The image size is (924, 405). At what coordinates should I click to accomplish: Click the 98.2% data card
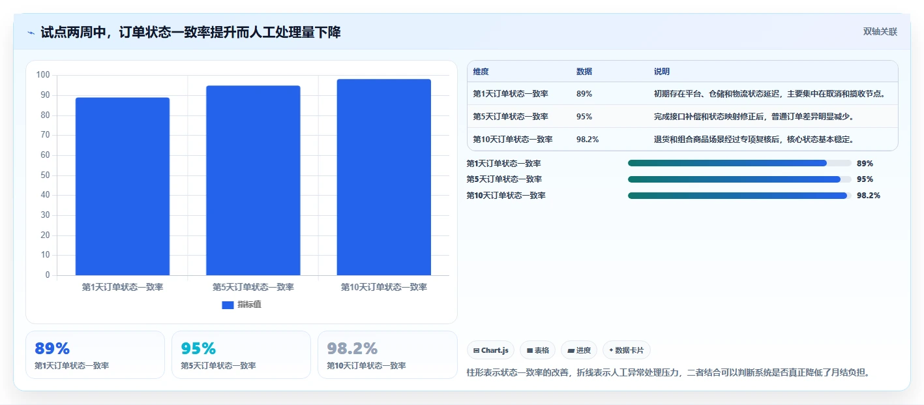(x=387, y=355)
